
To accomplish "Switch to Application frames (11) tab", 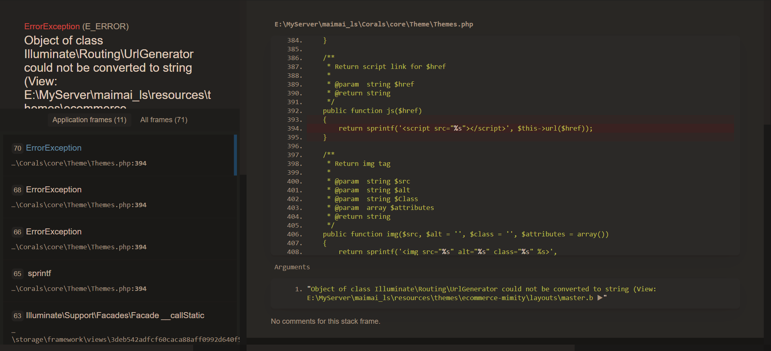I will 89,120.
